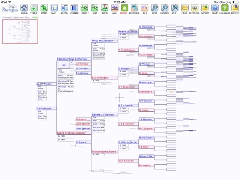
Task: Open the H C A Windsor child node
Action: tap(46, 109)
